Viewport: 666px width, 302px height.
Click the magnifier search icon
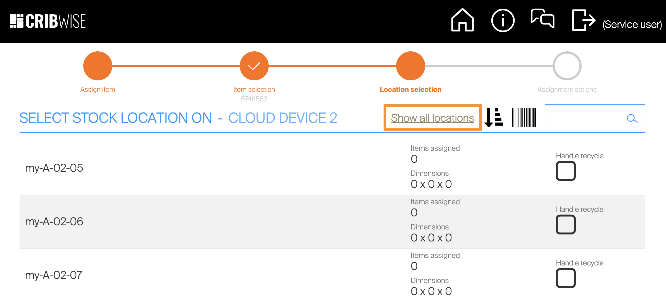pos(632,119)
